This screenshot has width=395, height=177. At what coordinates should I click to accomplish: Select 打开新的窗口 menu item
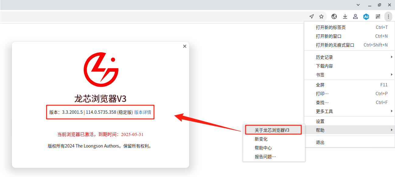click(350, 36)
